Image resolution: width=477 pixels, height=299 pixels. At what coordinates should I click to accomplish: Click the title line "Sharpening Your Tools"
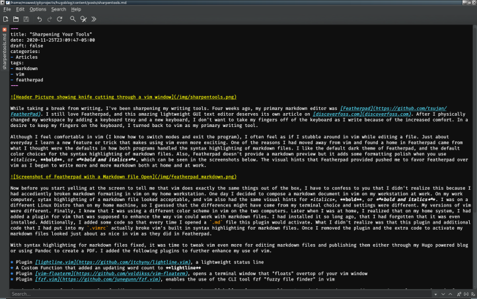click(x=51, y=34)
